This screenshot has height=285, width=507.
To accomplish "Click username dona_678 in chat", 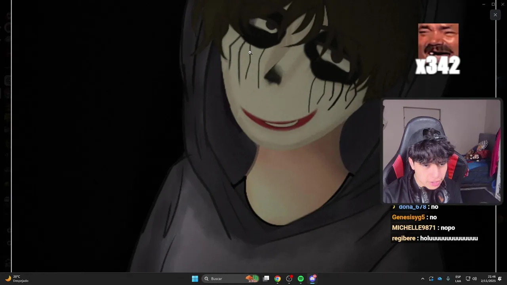I will [x=412, y=207].
